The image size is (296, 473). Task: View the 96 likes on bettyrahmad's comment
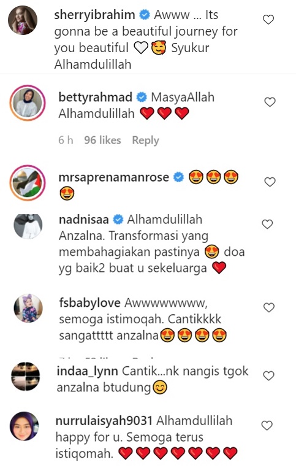click(x=102, y=140)
